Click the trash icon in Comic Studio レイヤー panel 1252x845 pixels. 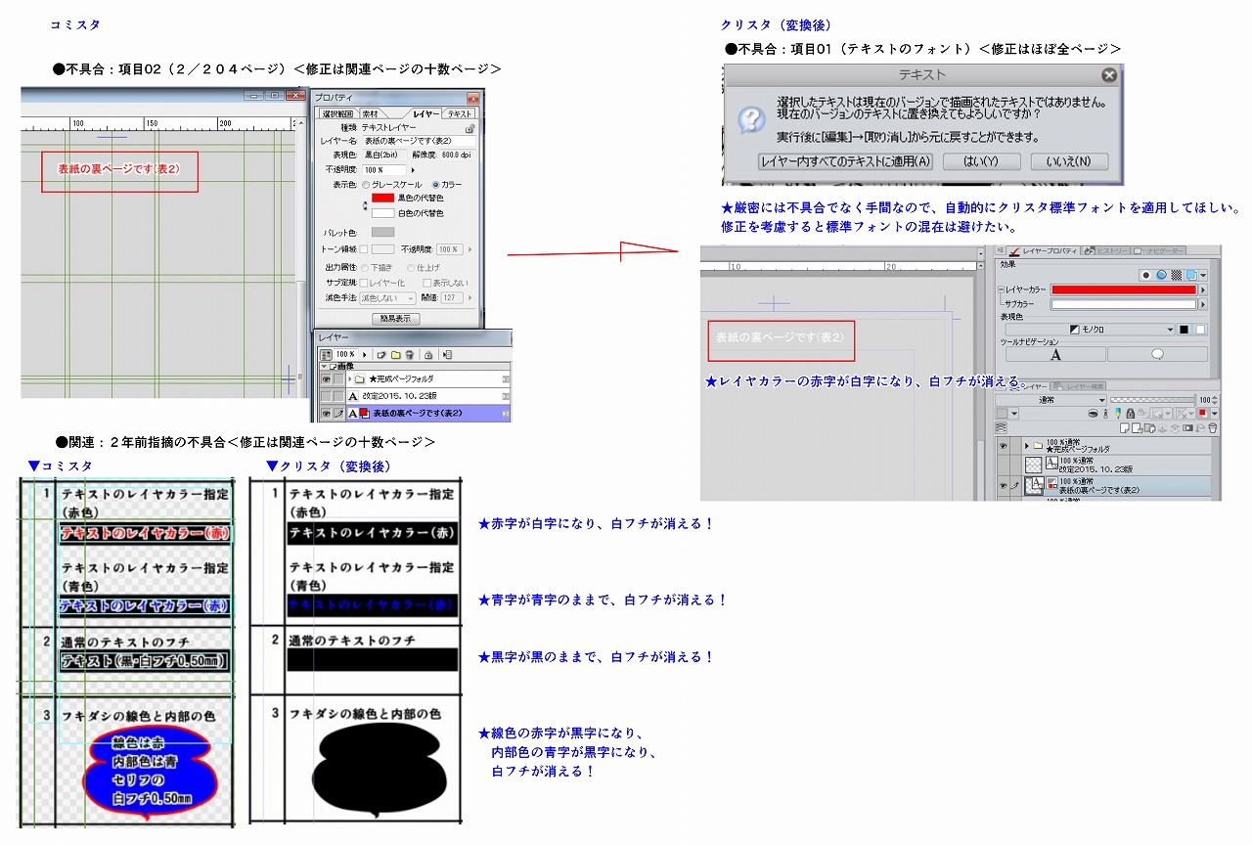(x=410, y=354)
